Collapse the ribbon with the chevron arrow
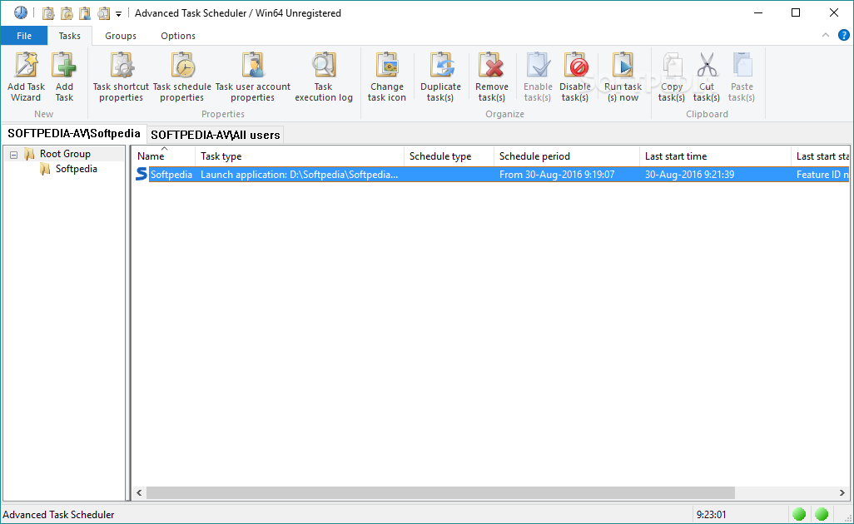Screen dimensions: 854x524 click(x=826, y=36)
